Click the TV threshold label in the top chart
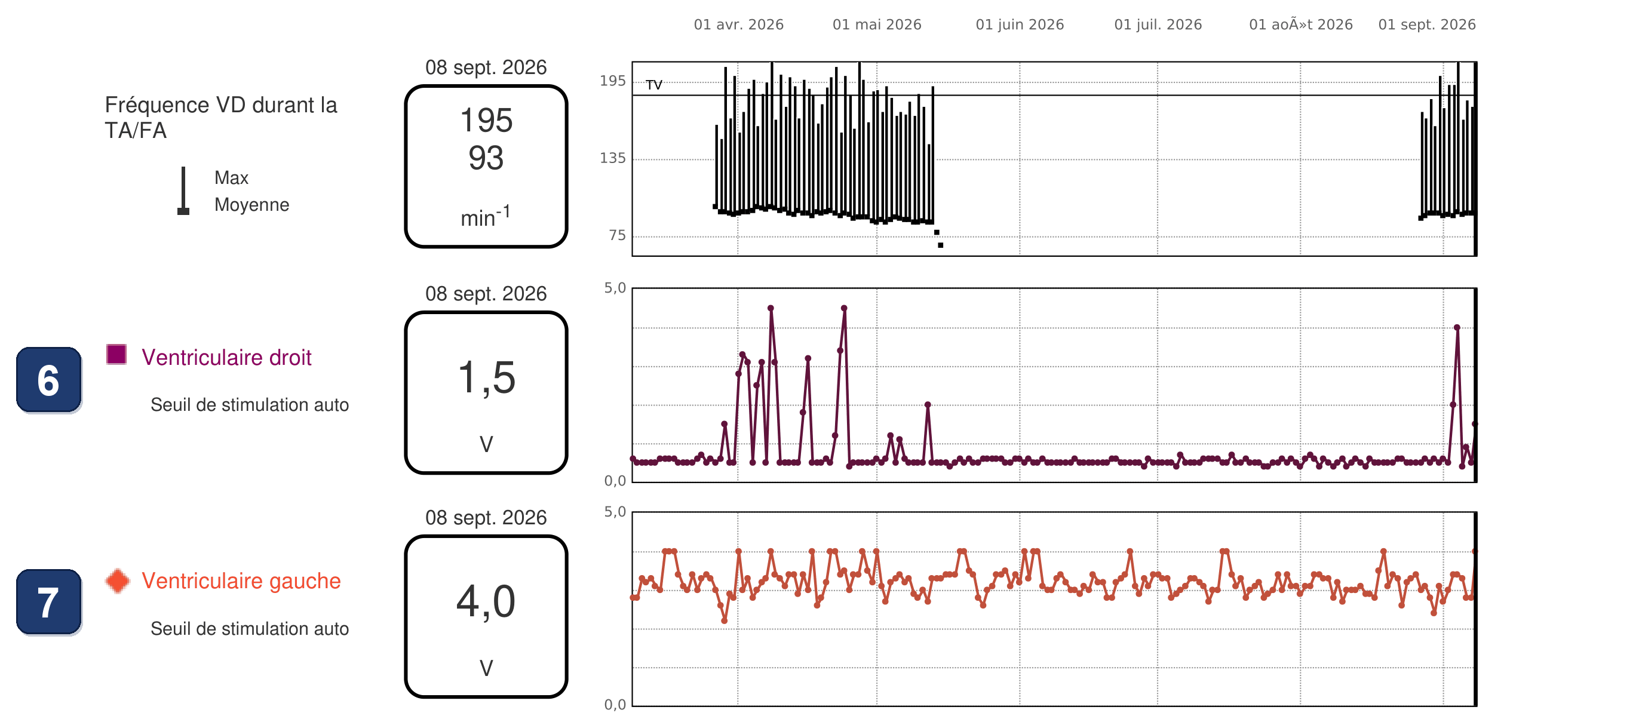1645x719 pixels. [654, 85]
